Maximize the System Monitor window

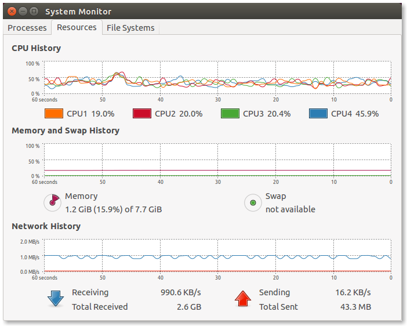click(x=34, y=11)
